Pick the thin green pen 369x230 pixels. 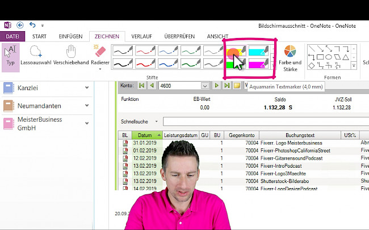[191, 51]
